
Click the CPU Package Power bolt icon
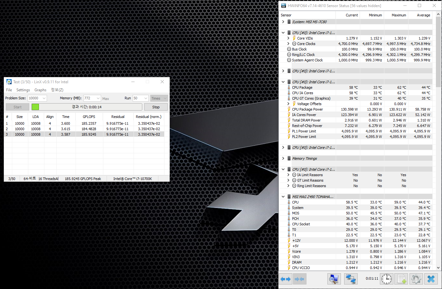tap(289, 109)
